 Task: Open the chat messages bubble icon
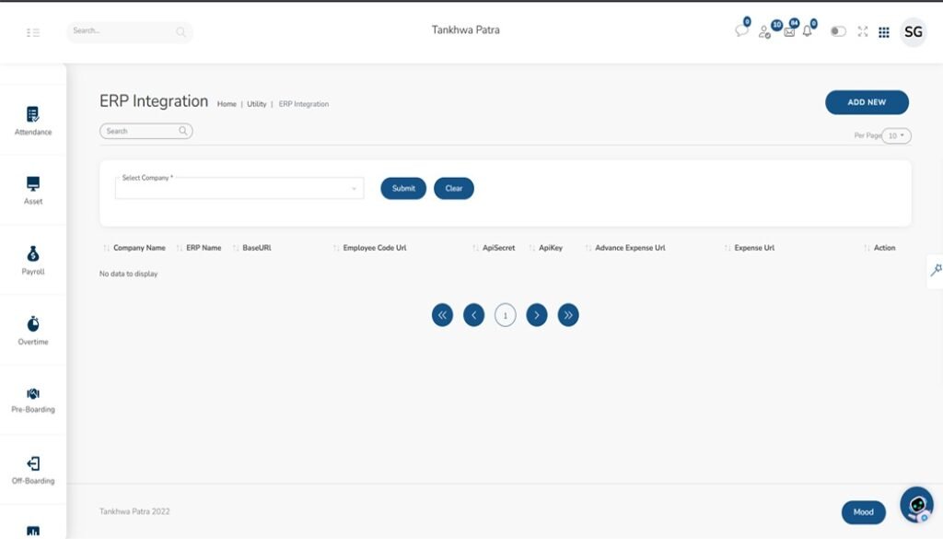741,31
